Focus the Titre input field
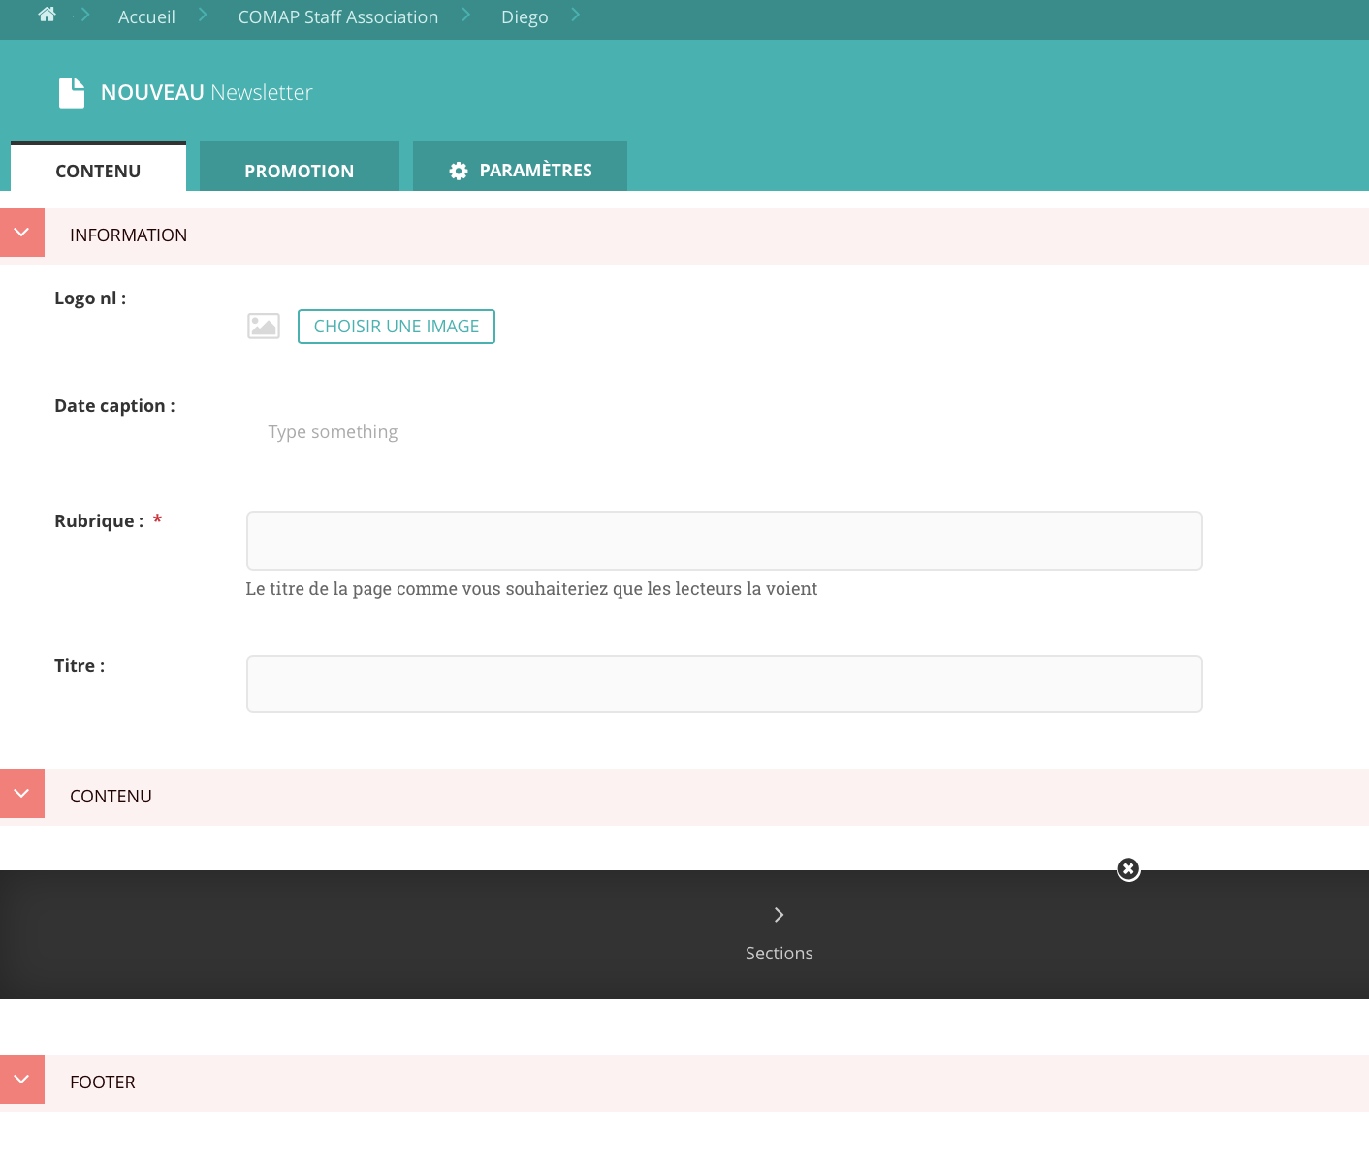This screenshot has width=1369, height=1161. 724,684
